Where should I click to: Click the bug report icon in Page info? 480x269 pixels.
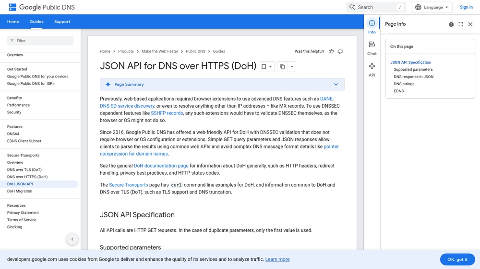(x=451, y=24)
